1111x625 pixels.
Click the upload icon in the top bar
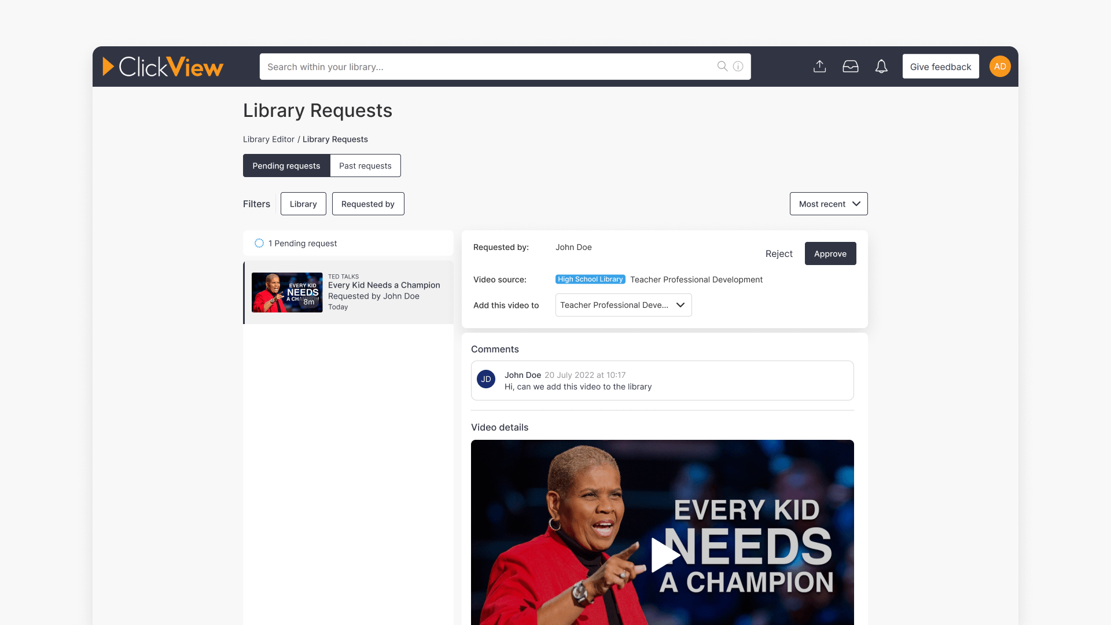(819, 66)
